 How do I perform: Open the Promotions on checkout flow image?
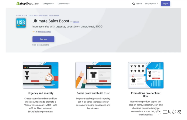(x=146, y=75)
